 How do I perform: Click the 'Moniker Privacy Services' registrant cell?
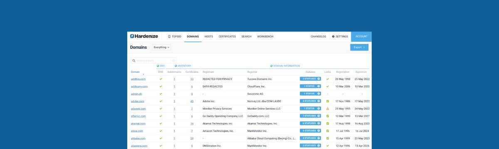pyautogui.click(x=217, y=109)
